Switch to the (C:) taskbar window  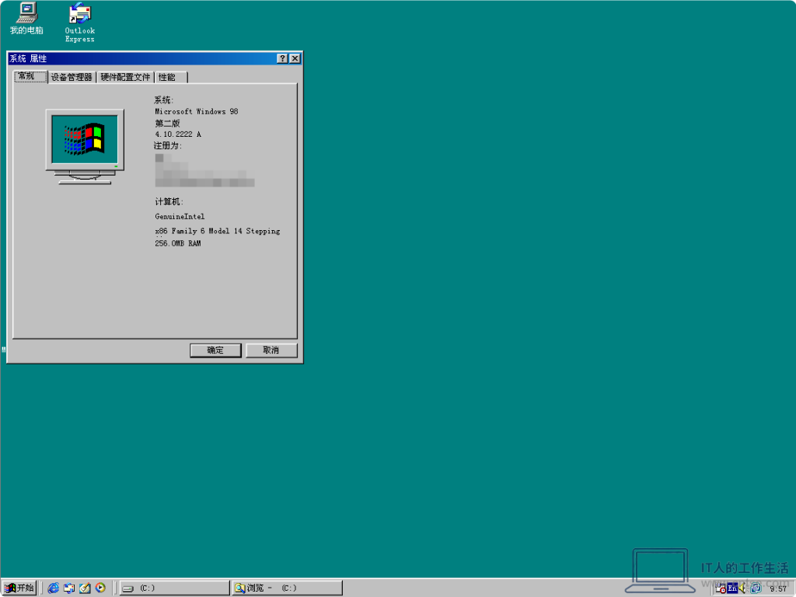pyautogui.click(x=175, y=588)
